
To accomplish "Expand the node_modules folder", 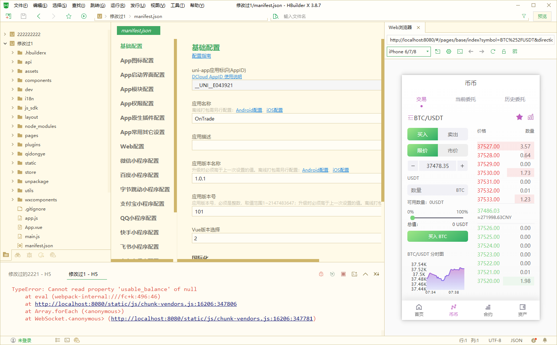I will [x=13, y=126].
